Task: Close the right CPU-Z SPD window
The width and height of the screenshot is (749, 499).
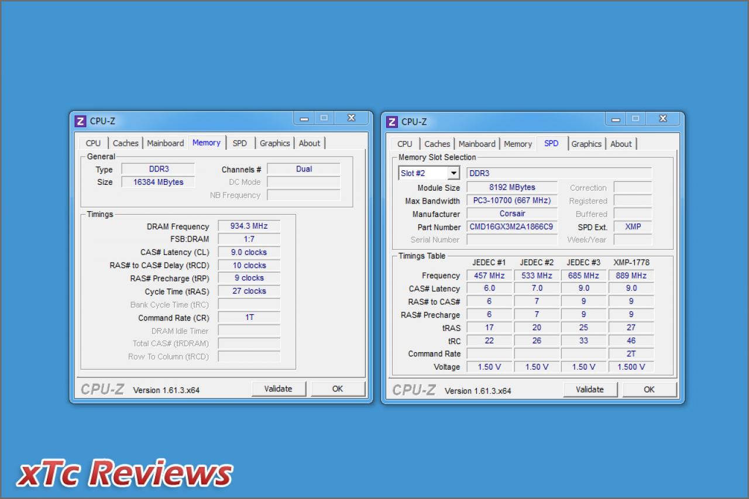Action: coord(663,119)
